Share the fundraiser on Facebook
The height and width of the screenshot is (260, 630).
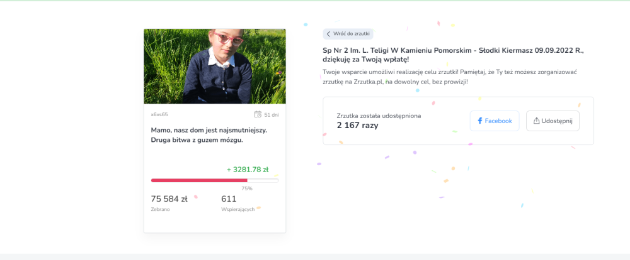pos(495,121)
